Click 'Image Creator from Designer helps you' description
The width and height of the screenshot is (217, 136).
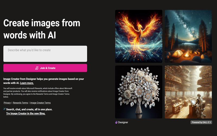(44, 81)
